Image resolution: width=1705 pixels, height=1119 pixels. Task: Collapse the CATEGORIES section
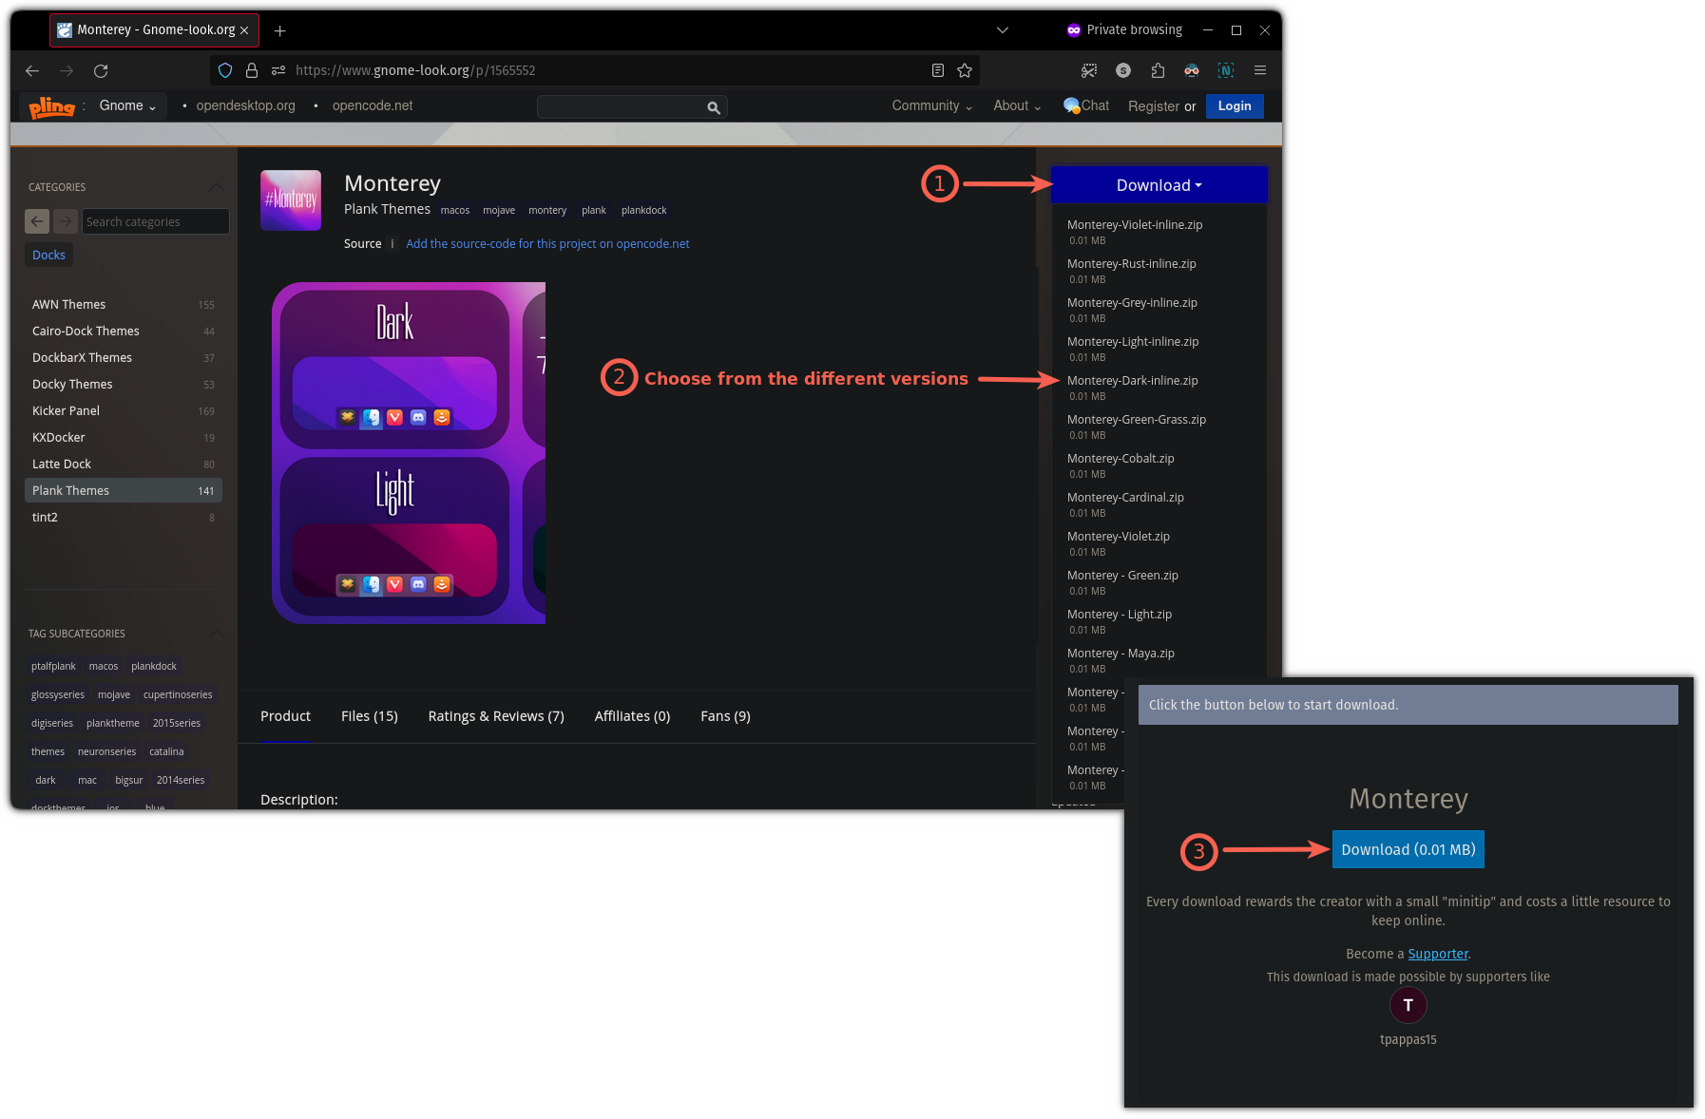pos(216,187)
